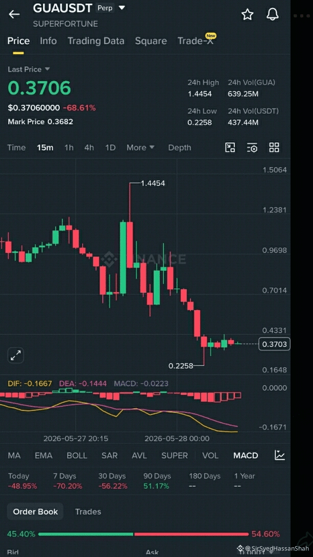The height and width of the screenshot is (557, 313).
Task: Click the red ask ratio bar
Action: coord(191,535)
